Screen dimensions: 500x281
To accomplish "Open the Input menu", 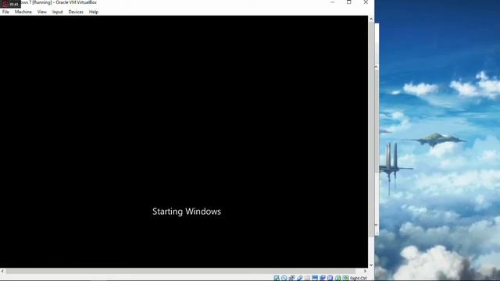I will 57,12.
